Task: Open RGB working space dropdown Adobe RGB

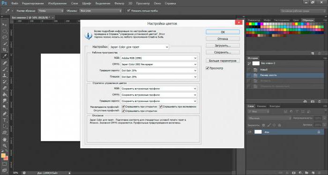Action: [159, 58]
